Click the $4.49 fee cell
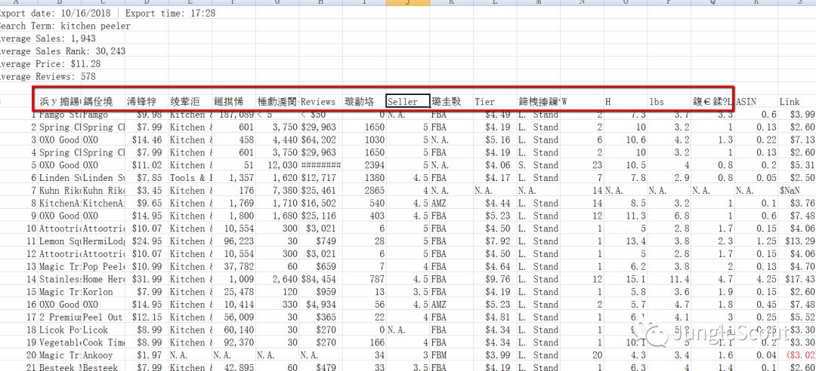The height and width of the screenshot is (371, 816). (495, 115)
